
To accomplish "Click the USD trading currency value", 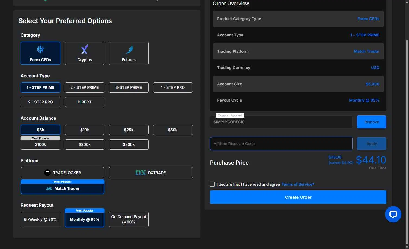I will click(375, 68).
